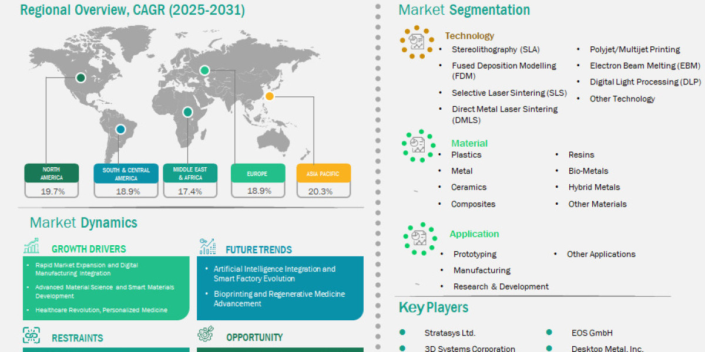Screen dimensions: 705x352
Task: Click the Market Segmentation heading
Action: (464, 10)
